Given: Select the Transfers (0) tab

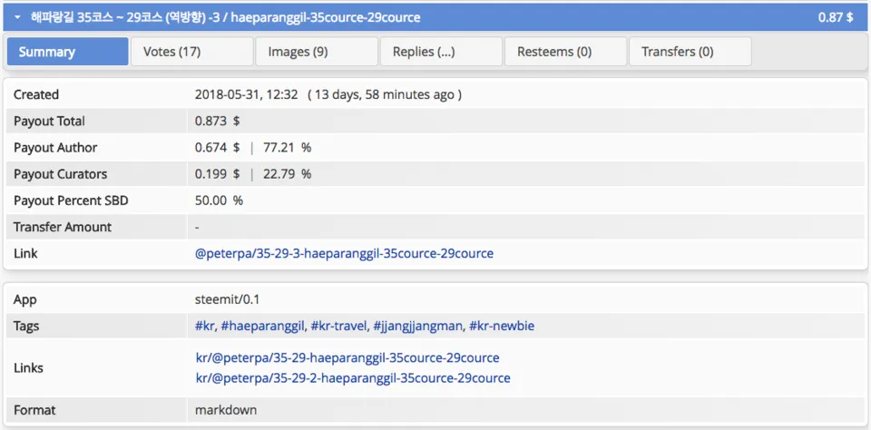Looking at the screenshot, I should (690, 52).
